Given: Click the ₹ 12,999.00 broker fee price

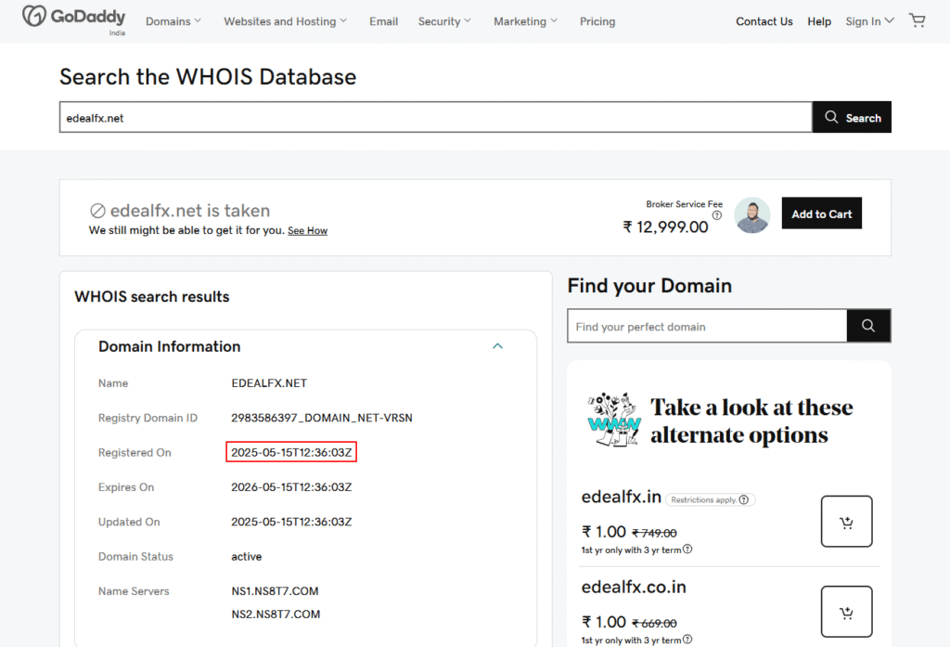Looking at the screenshot, I should [x=665, y=226].
